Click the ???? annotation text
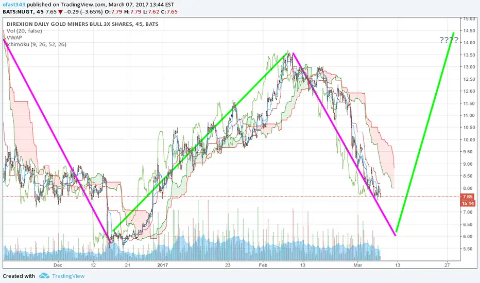This screenshot has width=480, height=283. (x=449, y=40)
